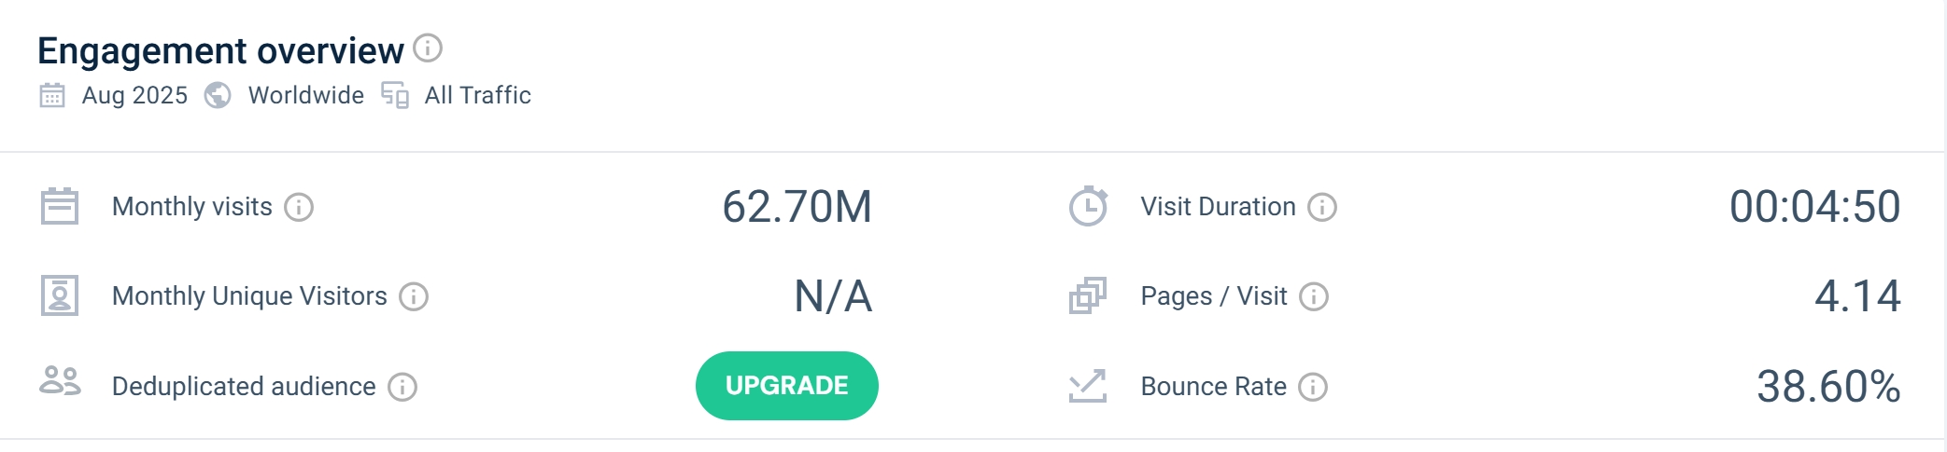Viewport: 1947px width, 452px height.
Task: Click the clock icon beside Visit Duration
Action: pos(1088,206)
